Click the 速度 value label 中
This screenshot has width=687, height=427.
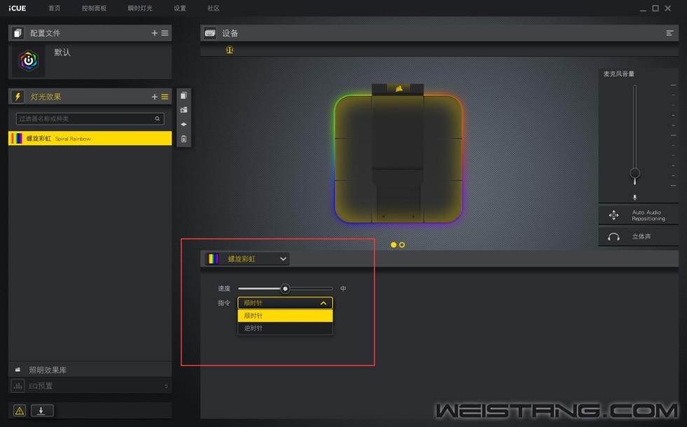[343, 288]
